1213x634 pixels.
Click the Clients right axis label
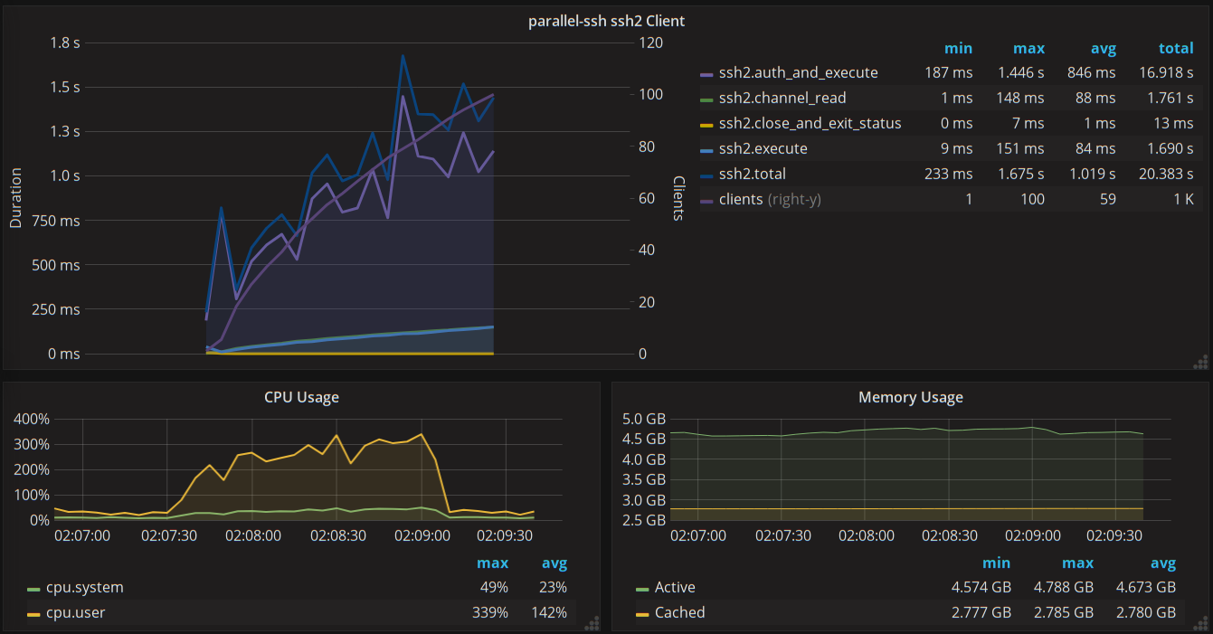coord(679,198)
